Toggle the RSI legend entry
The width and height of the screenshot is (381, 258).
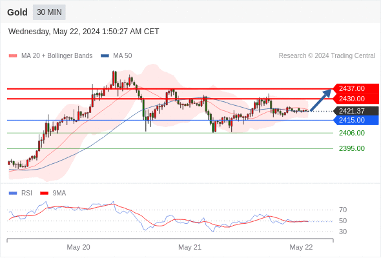pos(21,193)
